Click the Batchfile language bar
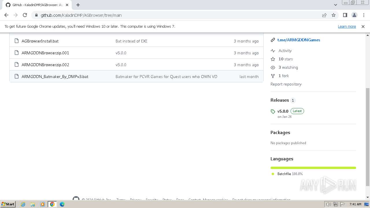 (313, 168)
